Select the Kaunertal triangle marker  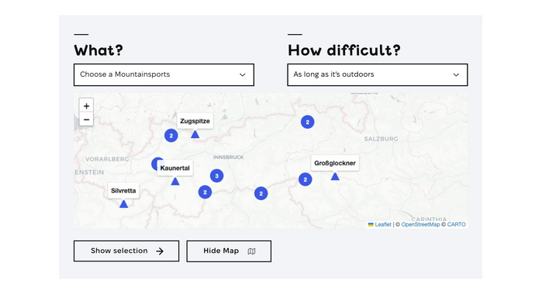click(175, 182)
